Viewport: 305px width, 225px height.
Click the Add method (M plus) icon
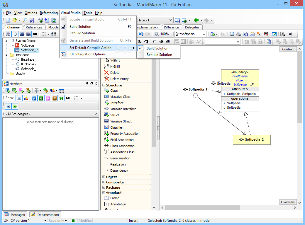(15, 91)
